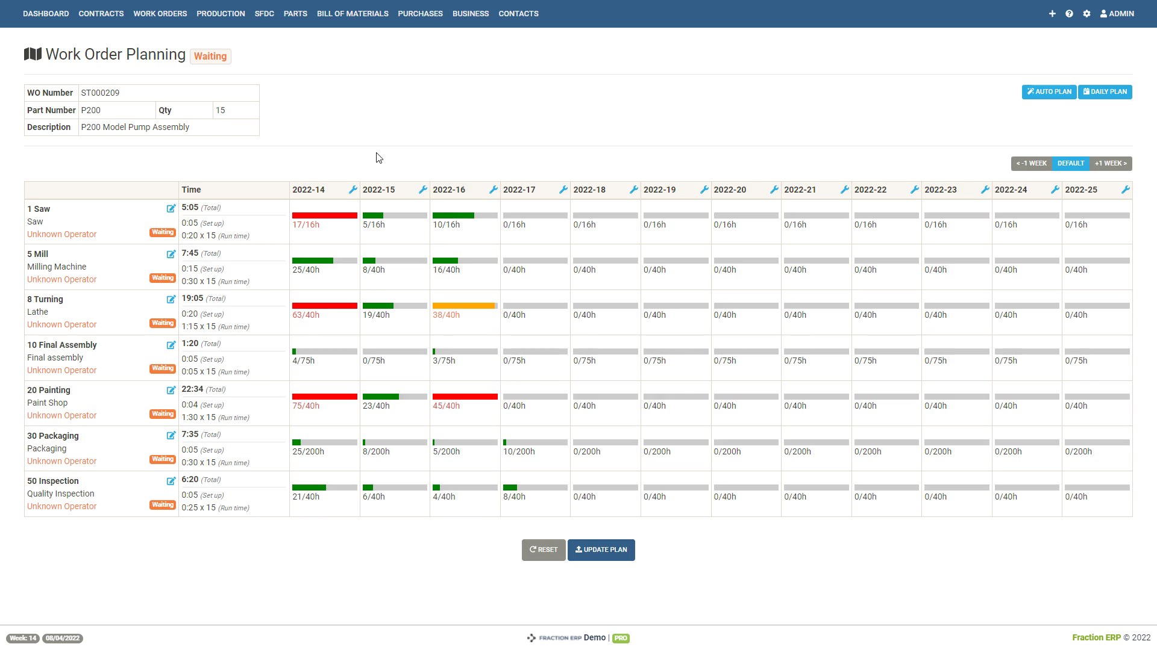1157x650 pixels.
Task: Open the Production menu
Action: pyautogui.click(x=221, y=13)
